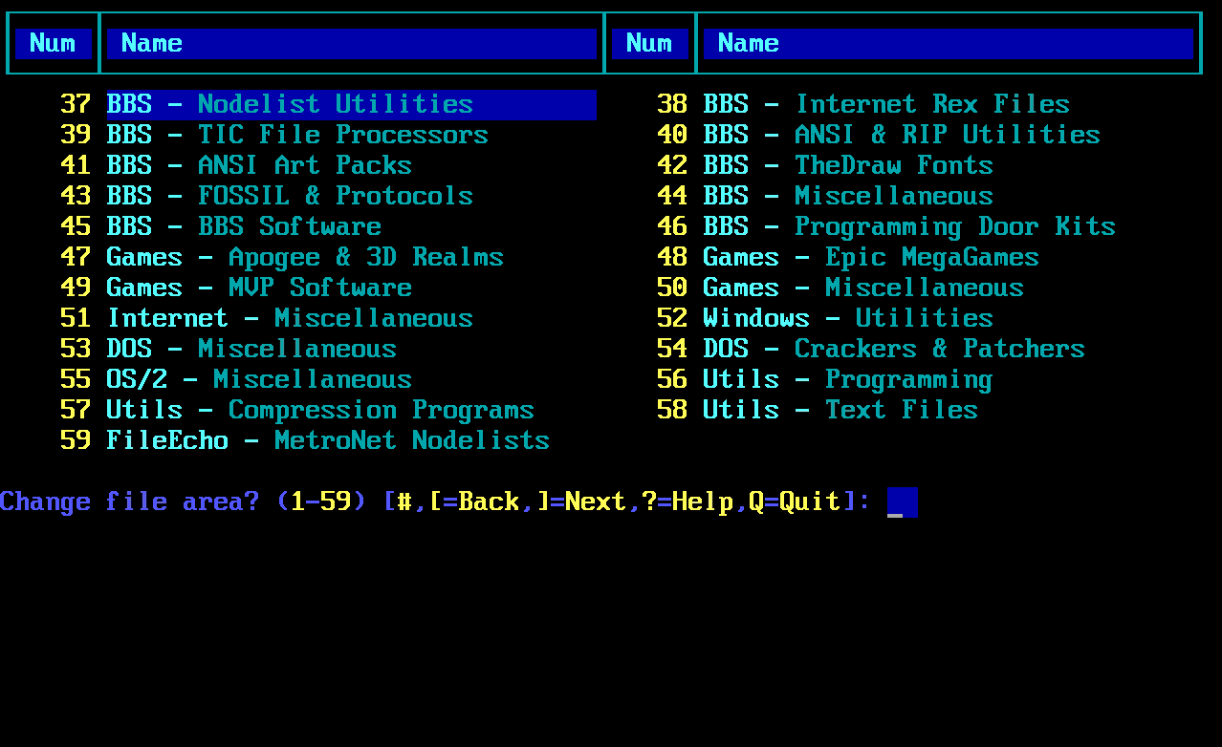Click the right Name column header

click(x=949, y=44)
